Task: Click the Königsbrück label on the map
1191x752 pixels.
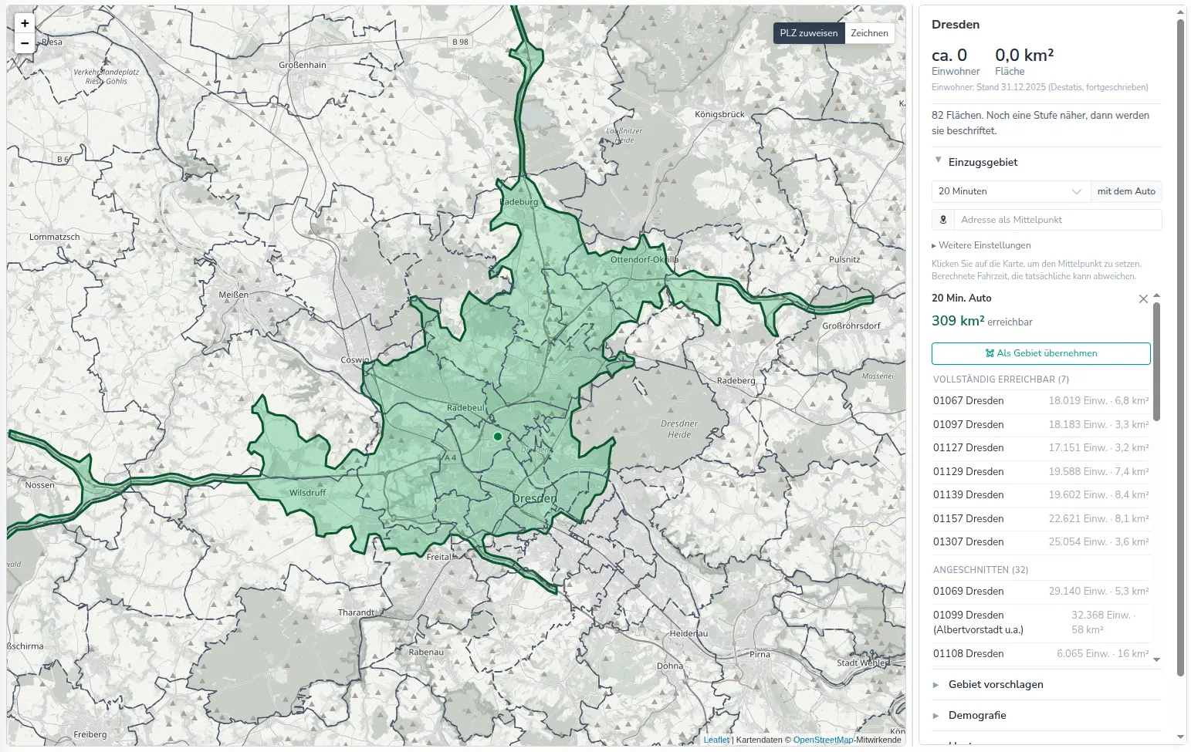Action: click(720, 115)
